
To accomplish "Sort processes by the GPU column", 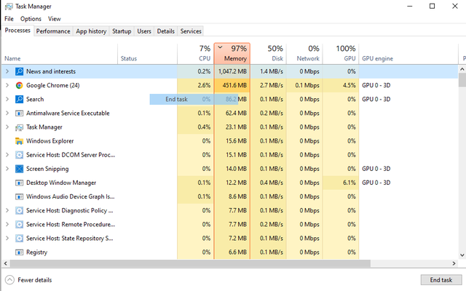I will pos(341,54).
